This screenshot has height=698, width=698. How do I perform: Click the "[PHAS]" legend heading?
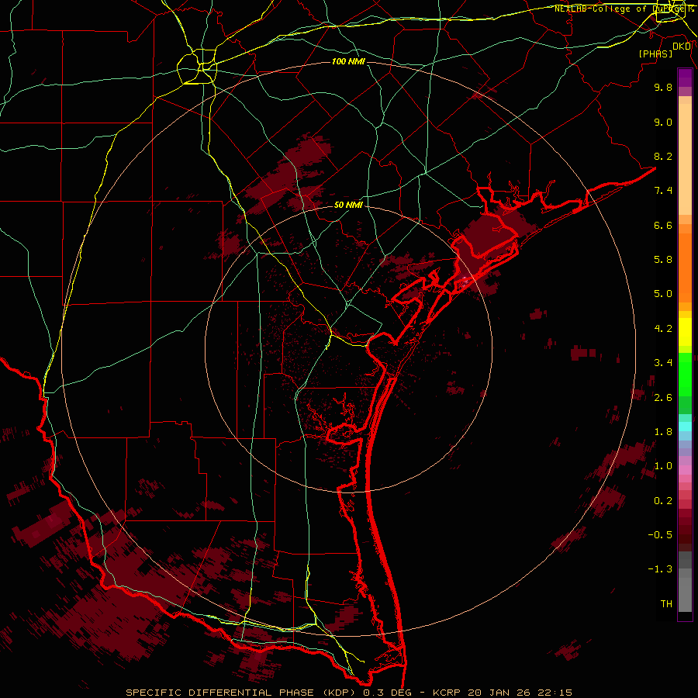coord(655,54)
